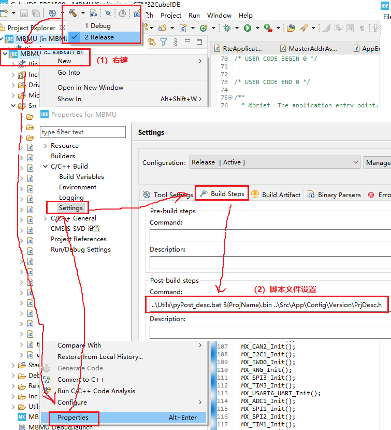Collapse the MBMU (in MBMU_R) project
The width and height of the screenshot is (391, 430).
(5, 54)
